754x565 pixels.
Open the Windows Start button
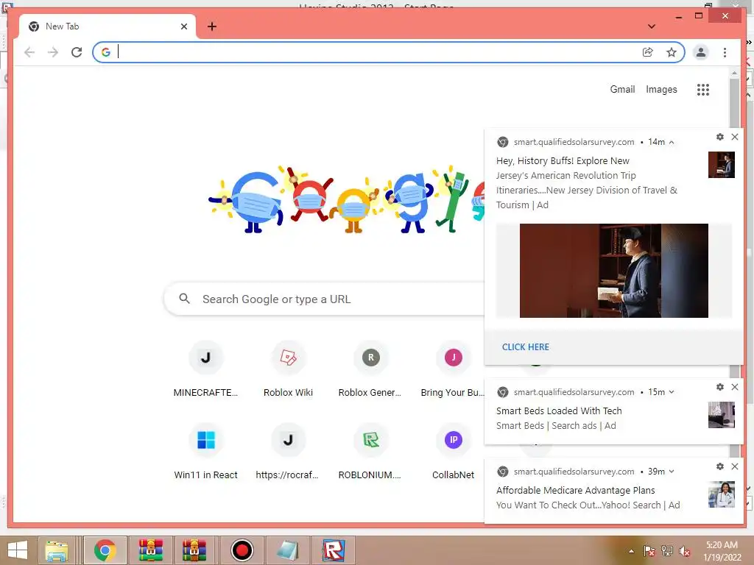tap(18, 550)
